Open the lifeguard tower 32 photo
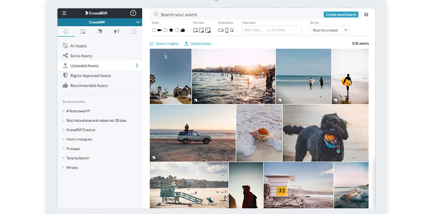Viewport: 432px width, 214px height. tap(299, 185)
